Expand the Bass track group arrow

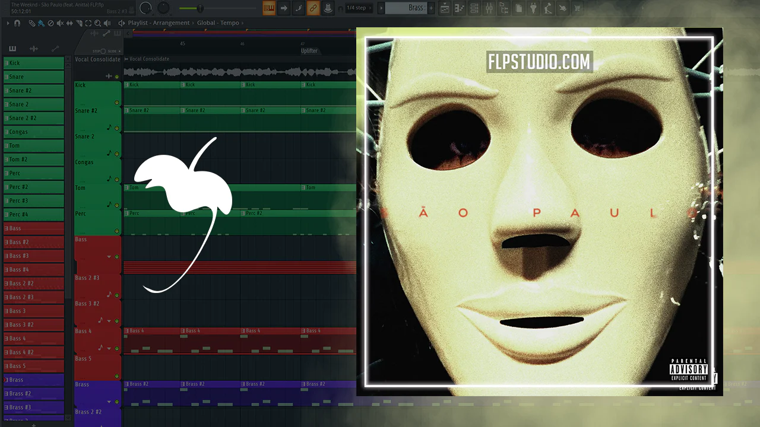109,257
